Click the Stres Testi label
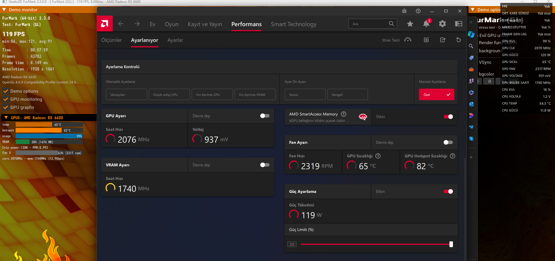The height and width of the screenshot is (261, 555). 391,40
